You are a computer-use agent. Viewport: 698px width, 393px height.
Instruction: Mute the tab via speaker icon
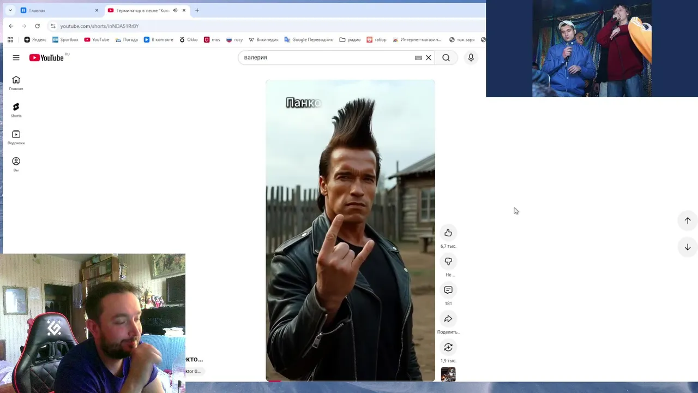click(x=175, y=10)
